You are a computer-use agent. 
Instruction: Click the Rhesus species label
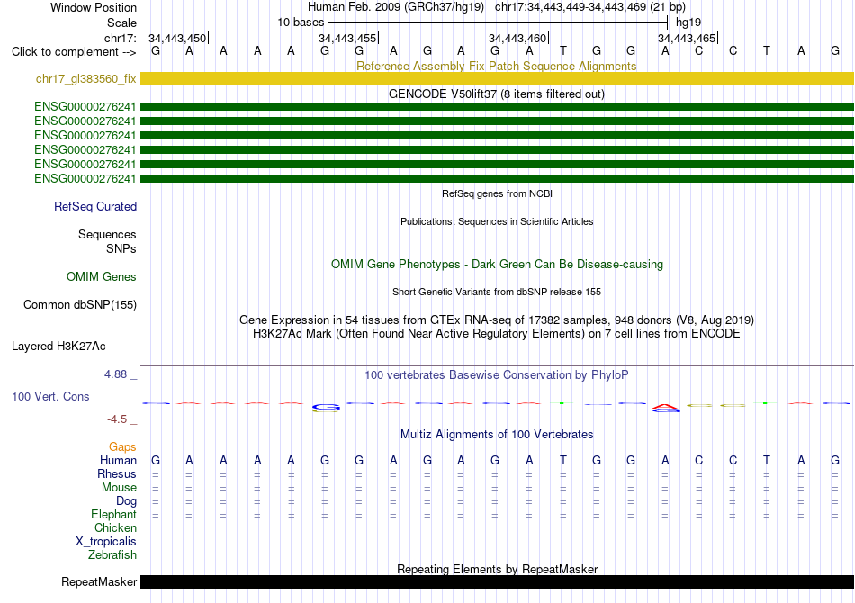tap(117, 473)
